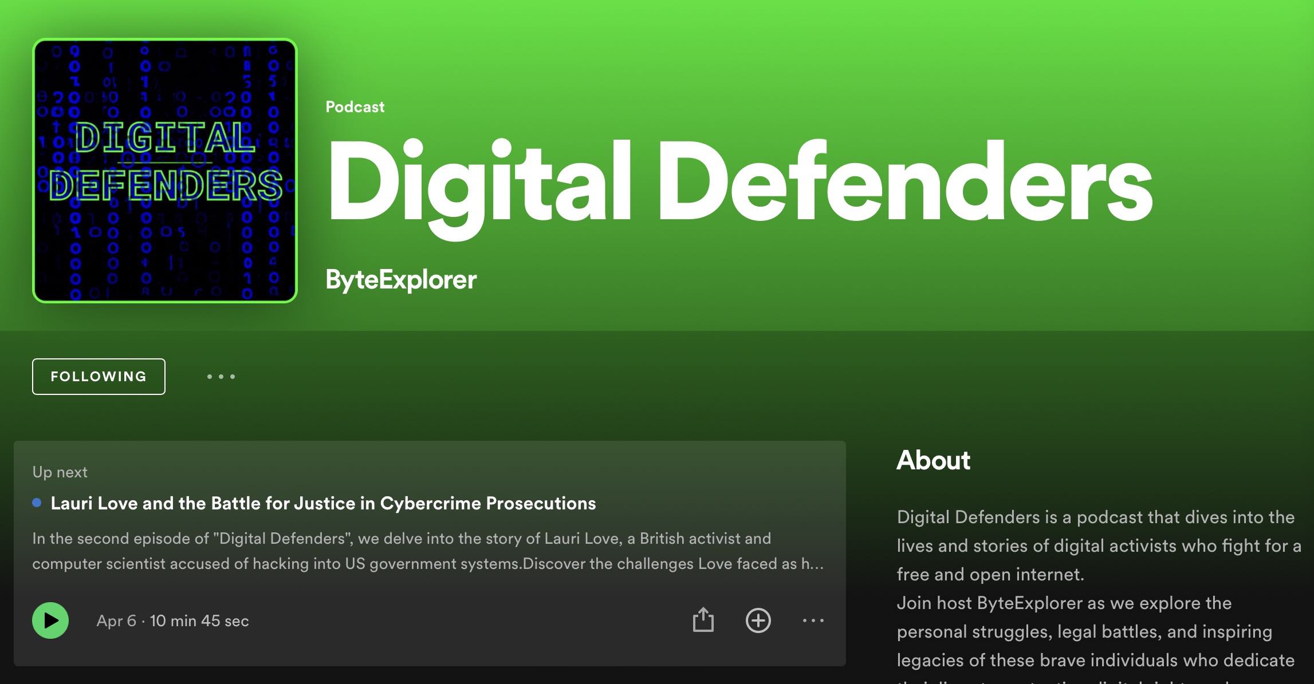Click the Podcast type label
Screen dimensions: 1314x684
(x=355, y=107)
